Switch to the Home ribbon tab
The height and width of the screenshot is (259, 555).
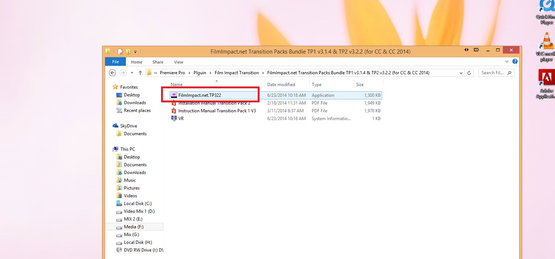tap(137, 62)
